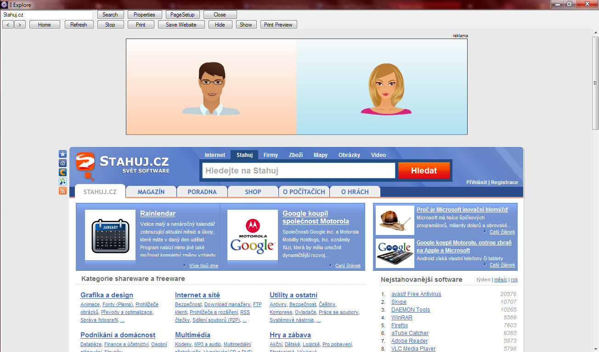Screen dimensions: 599x352
Task: Click the vertical scrollbar thumb
Action: click(595, 83)
